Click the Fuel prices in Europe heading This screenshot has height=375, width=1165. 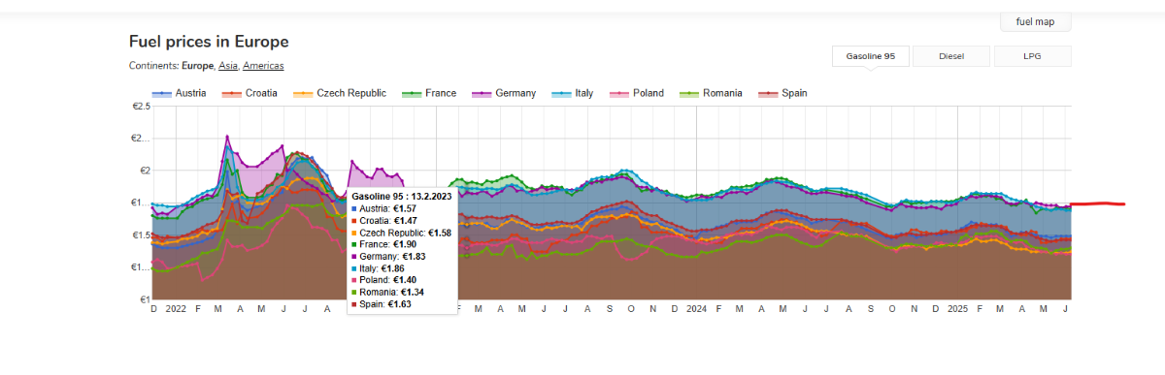209,43
